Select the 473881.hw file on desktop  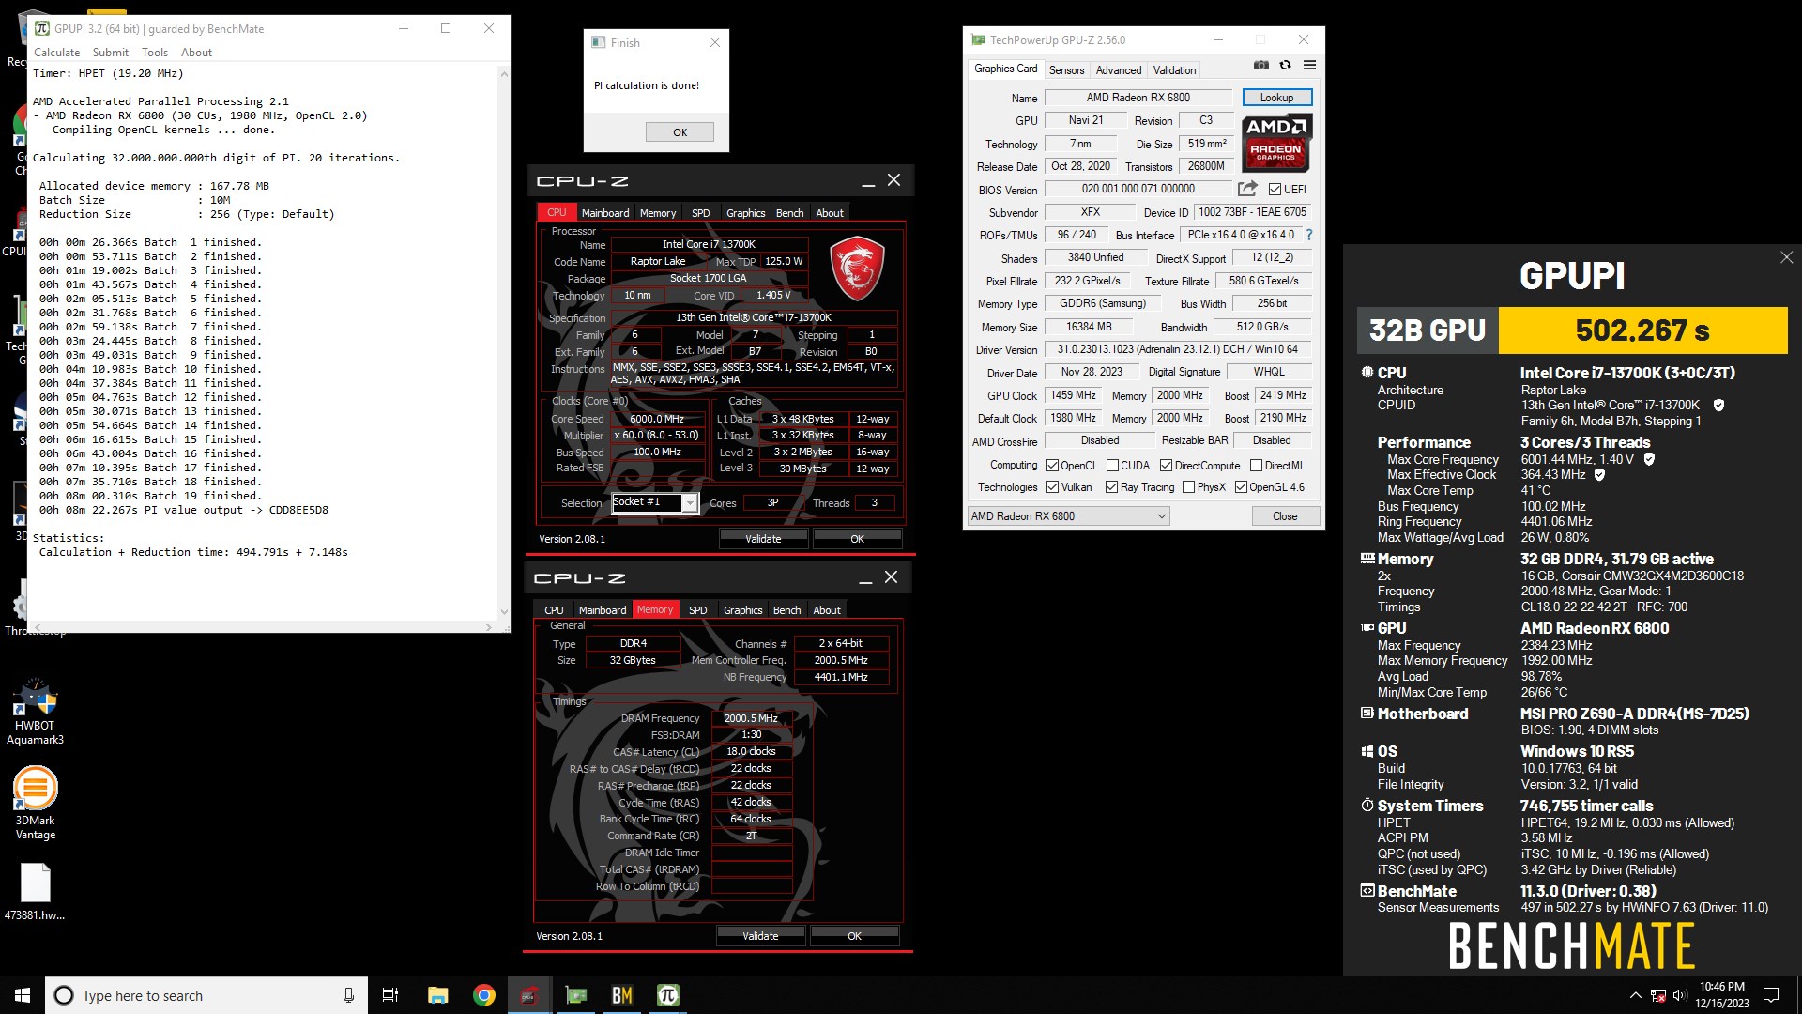point(35,892)
